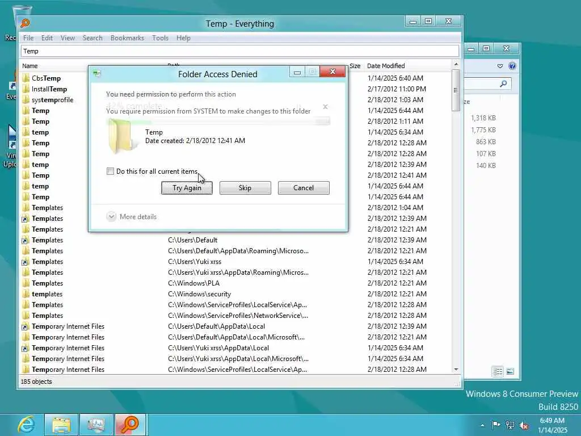Click the network tray icon
This screenshot has height=436, width=581.
pos(510,425)
